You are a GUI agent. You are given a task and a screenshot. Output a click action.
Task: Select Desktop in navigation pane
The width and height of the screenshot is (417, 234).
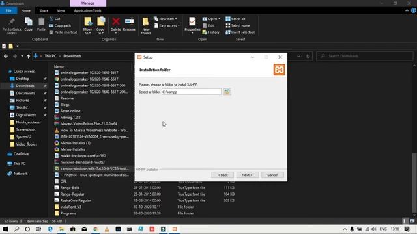click(22, 79)
